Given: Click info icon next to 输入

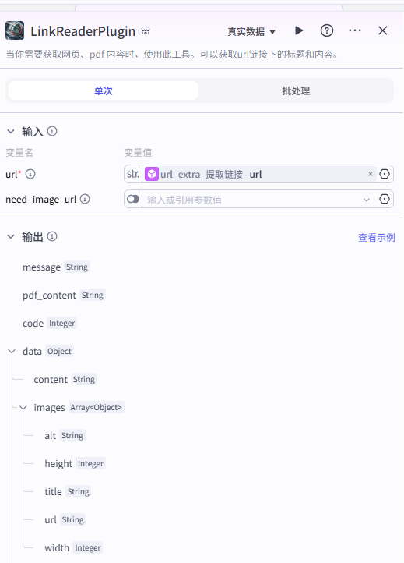Looking at the screenshot, I should [52, 131].
